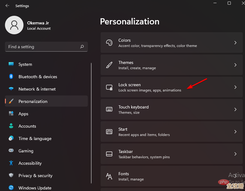This screenshot has width=245, height=191.
Task: Select the Gaming controller icon
Action: point(11,151)
